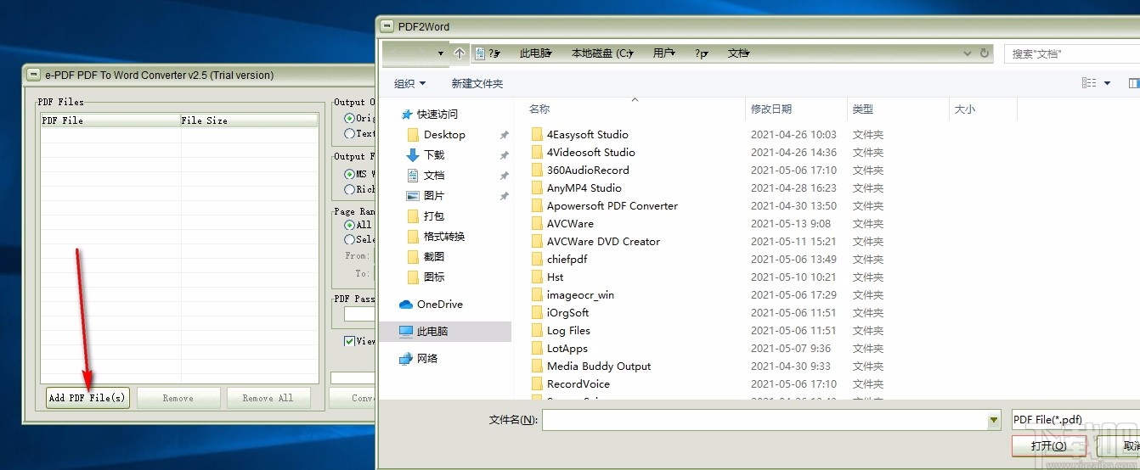Image resolution: width=1140 pixels, height=470 pixels.
Task: Open the 截图 folder in the navigation pane
Action: [x=434, y=256]
